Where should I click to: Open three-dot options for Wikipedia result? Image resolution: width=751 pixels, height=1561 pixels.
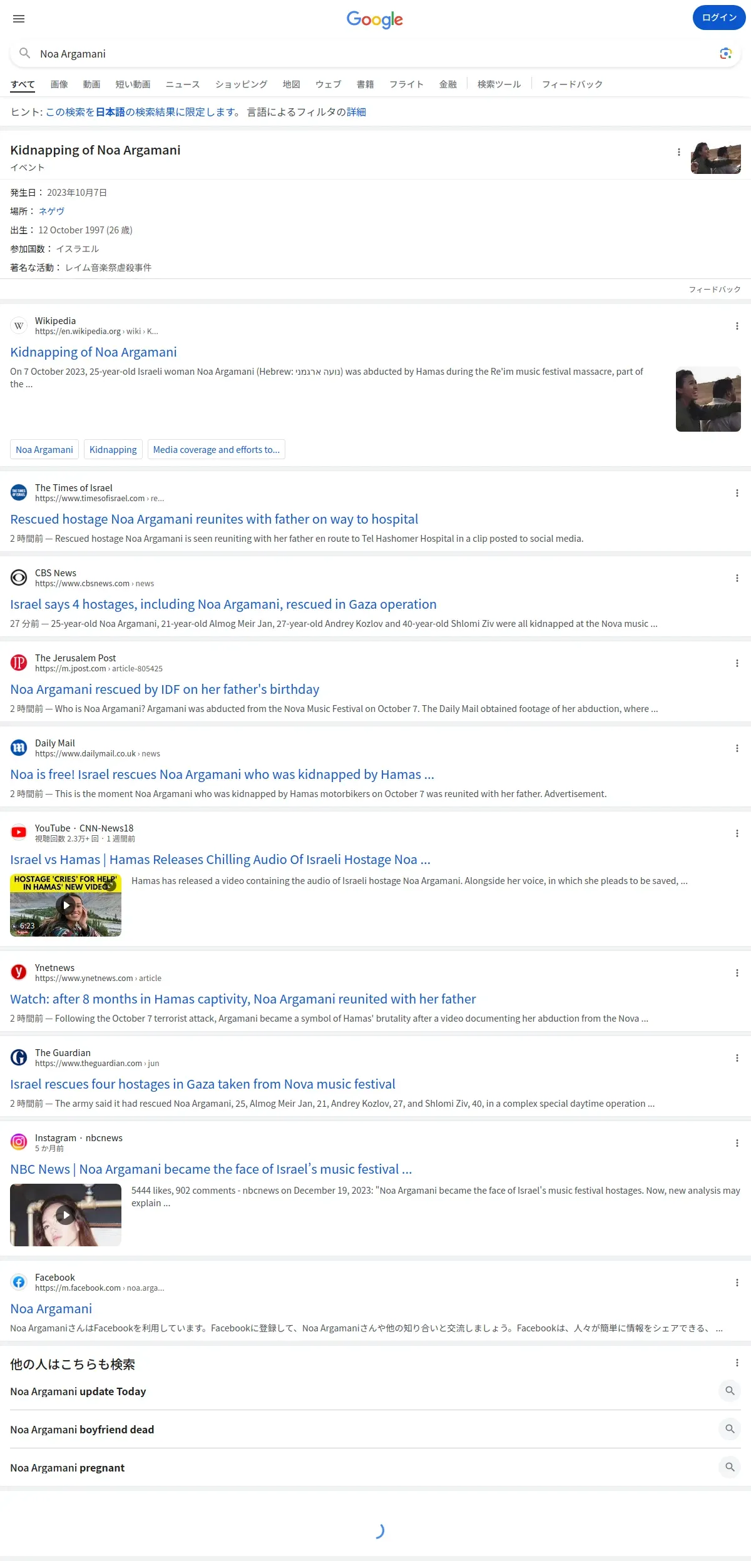737,326
